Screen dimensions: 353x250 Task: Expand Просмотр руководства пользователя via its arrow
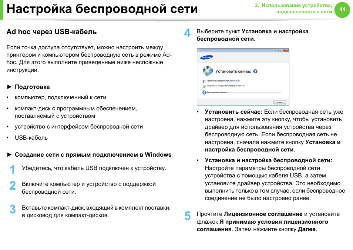pos(240,81)
